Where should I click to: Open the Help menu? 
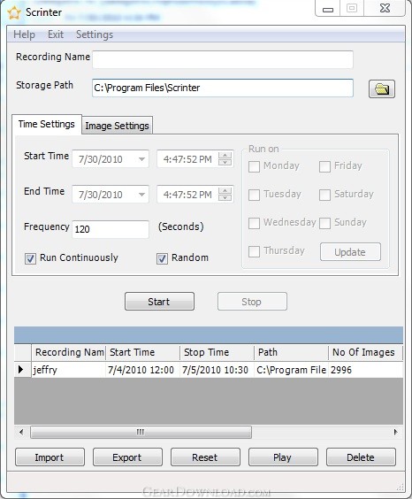pos(24,35)
